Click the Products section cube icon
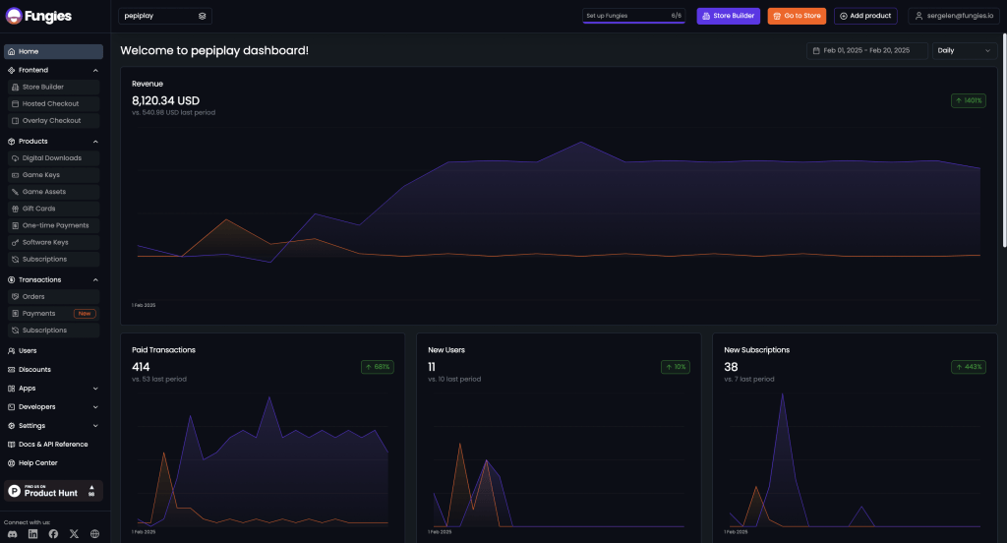 coord(11,142)
